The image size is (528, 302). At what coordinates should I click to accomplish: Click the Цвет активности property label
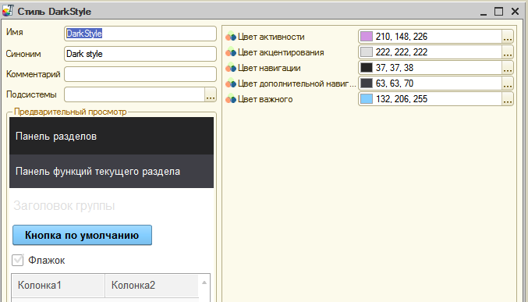coord(271,37)
